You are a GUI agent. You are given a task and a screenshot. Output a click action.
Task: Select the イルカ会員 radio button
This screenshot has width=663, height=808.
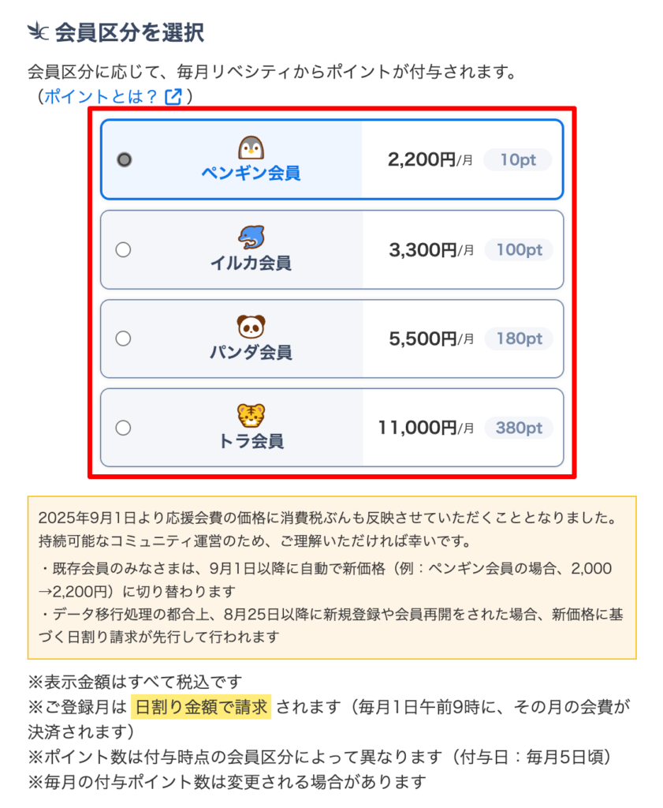coord(123,250)
